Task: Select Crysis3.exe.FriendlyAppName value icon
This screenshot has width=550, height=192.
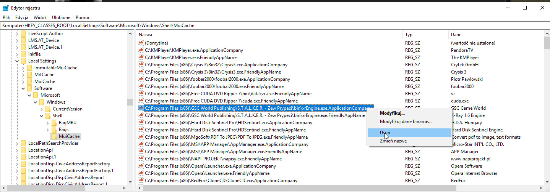Action: tap(141, 72)
